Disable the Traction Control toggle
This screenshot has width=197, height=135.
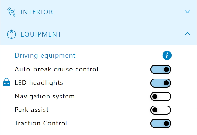(x=161, y=123)
